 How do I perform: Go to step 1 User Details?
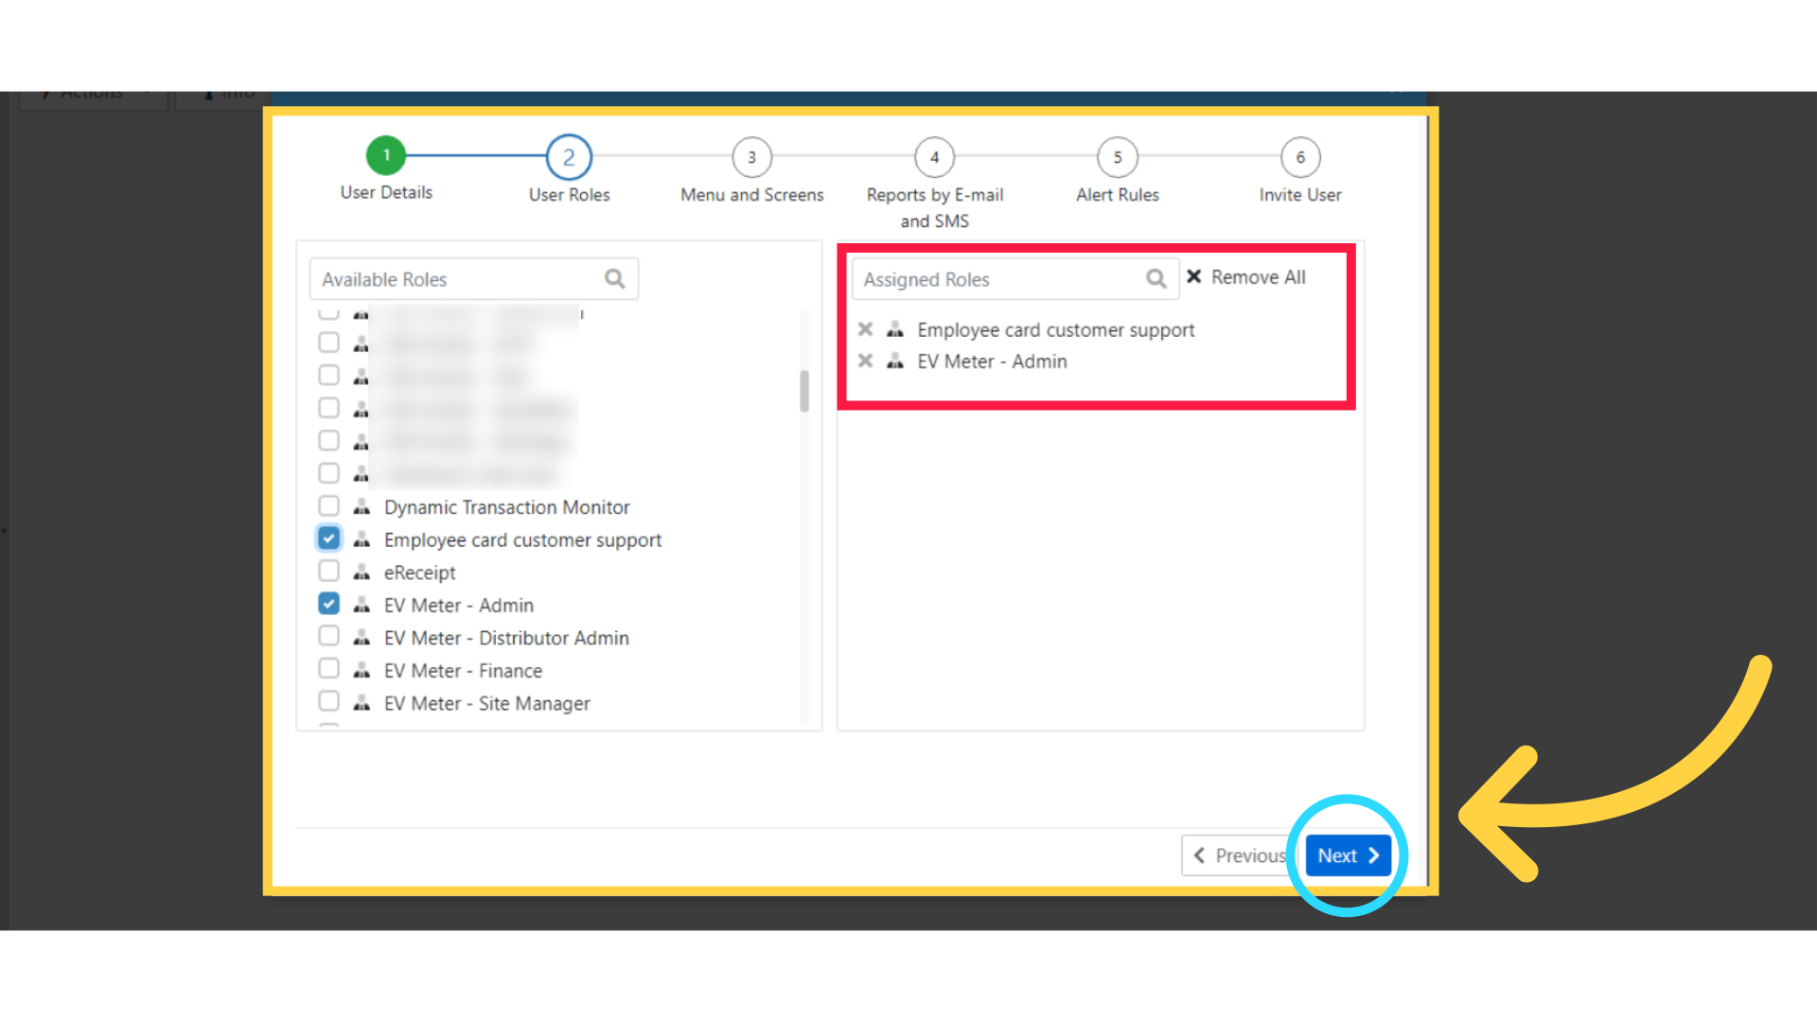click(x=386, y=155)
